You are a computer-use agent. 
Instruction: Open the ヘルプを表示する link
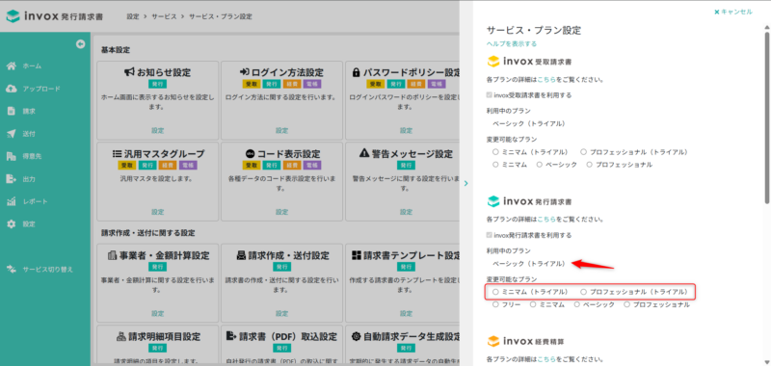[512, 43]
